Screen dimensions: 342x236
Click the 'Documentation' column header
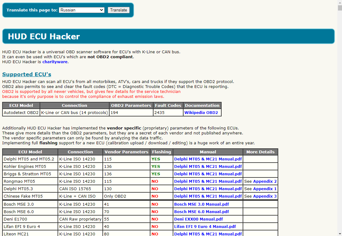click(x=202, y=105)
